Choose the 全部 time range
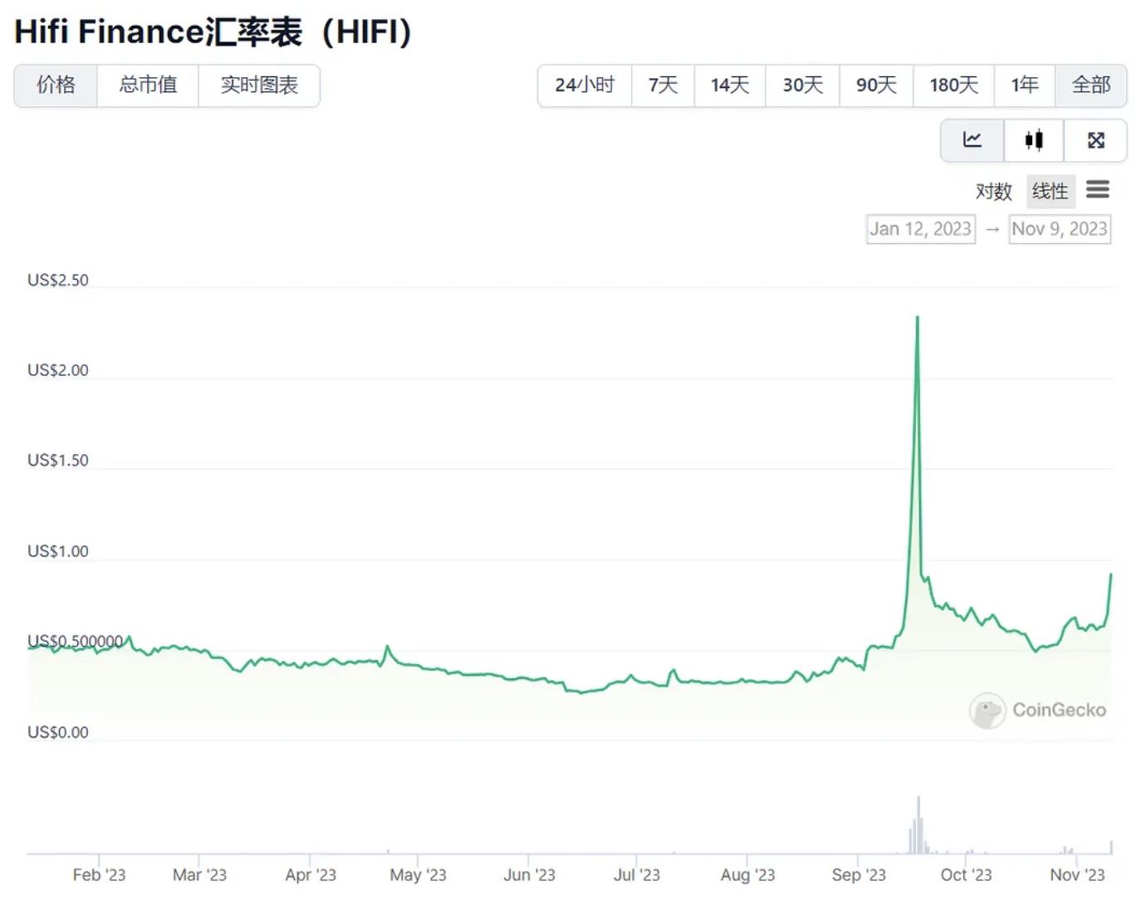The image size is (1136, 905). (1090, 86)
